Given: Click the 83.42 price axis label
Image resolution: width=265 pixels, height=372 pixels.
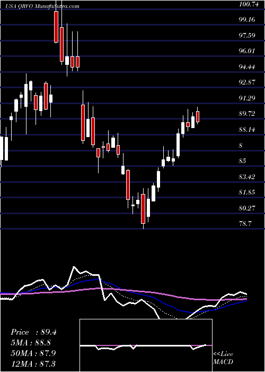Looking at the screenshot, I should (x=247, y=177).
